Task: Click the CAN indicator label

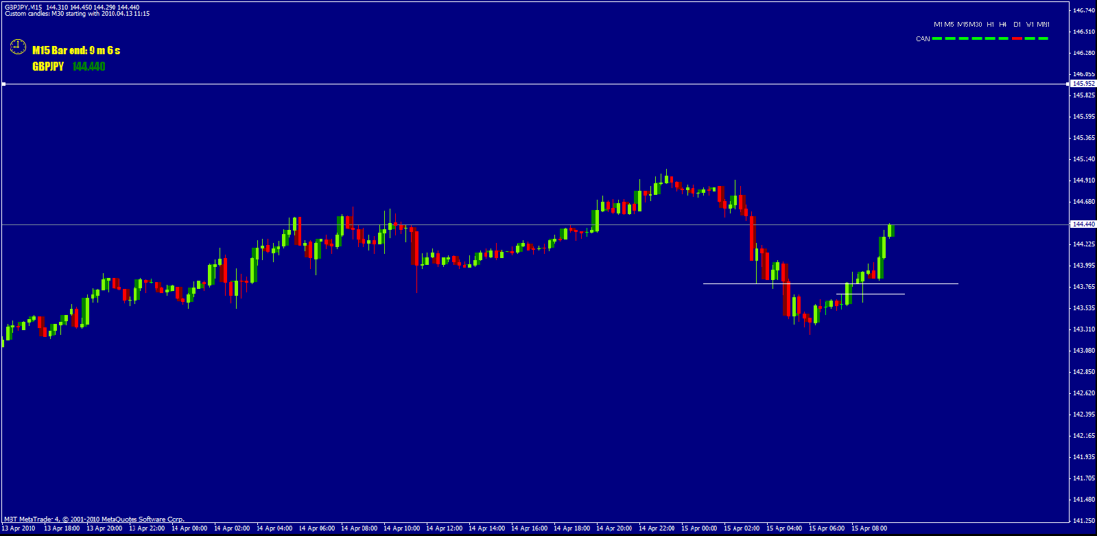Action: (x=923, y=39)
